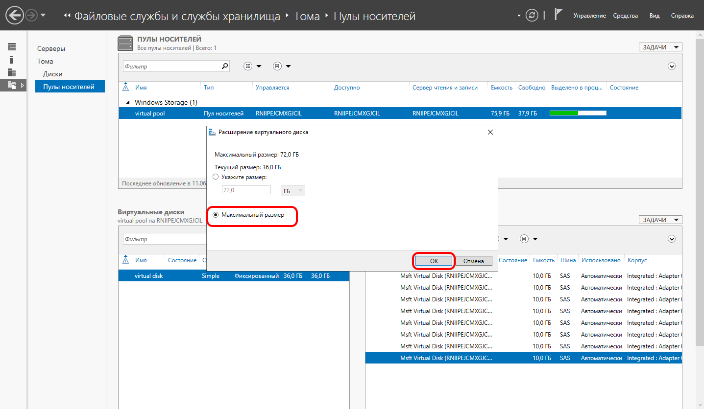Viewport: 704px width, 409px height.
Task: Select 'Диски' in the navigation pane
Action: point(52,74)
